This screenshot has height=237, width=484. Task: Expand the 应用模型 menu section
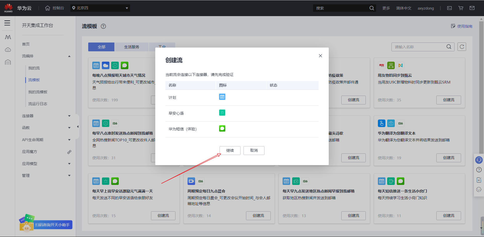click(x=69, y=164)
